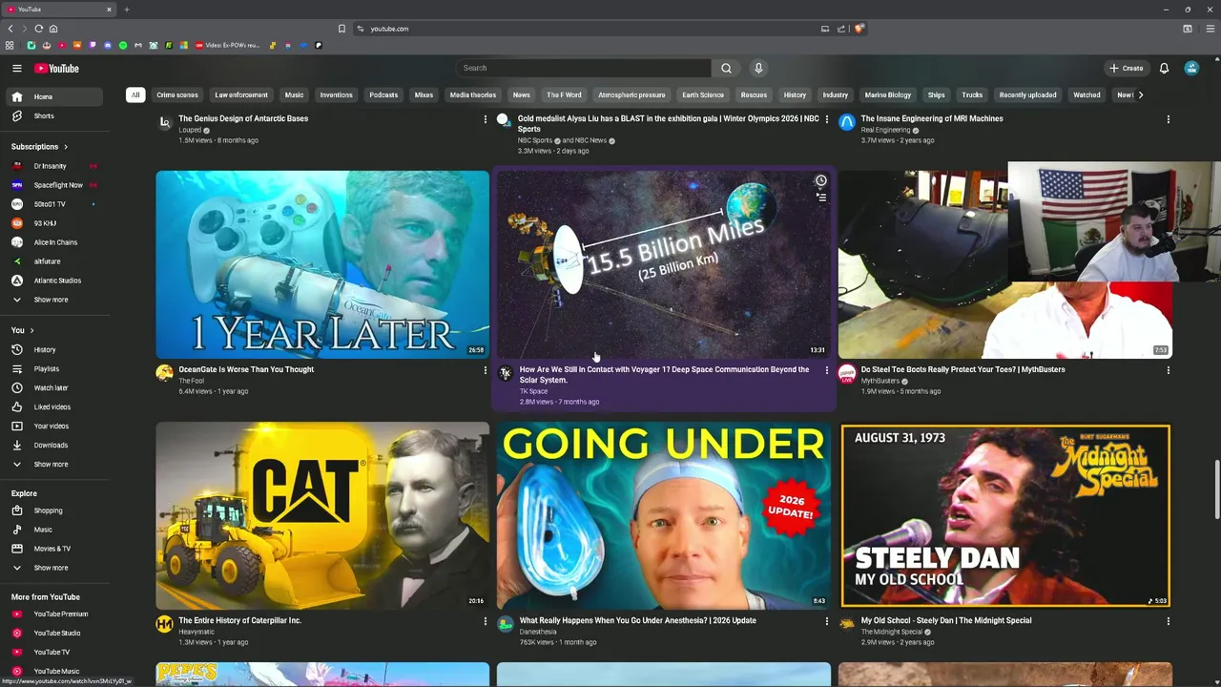1221x687 pixels.
Task: Open Music under Explore
Action: (52, 530)
